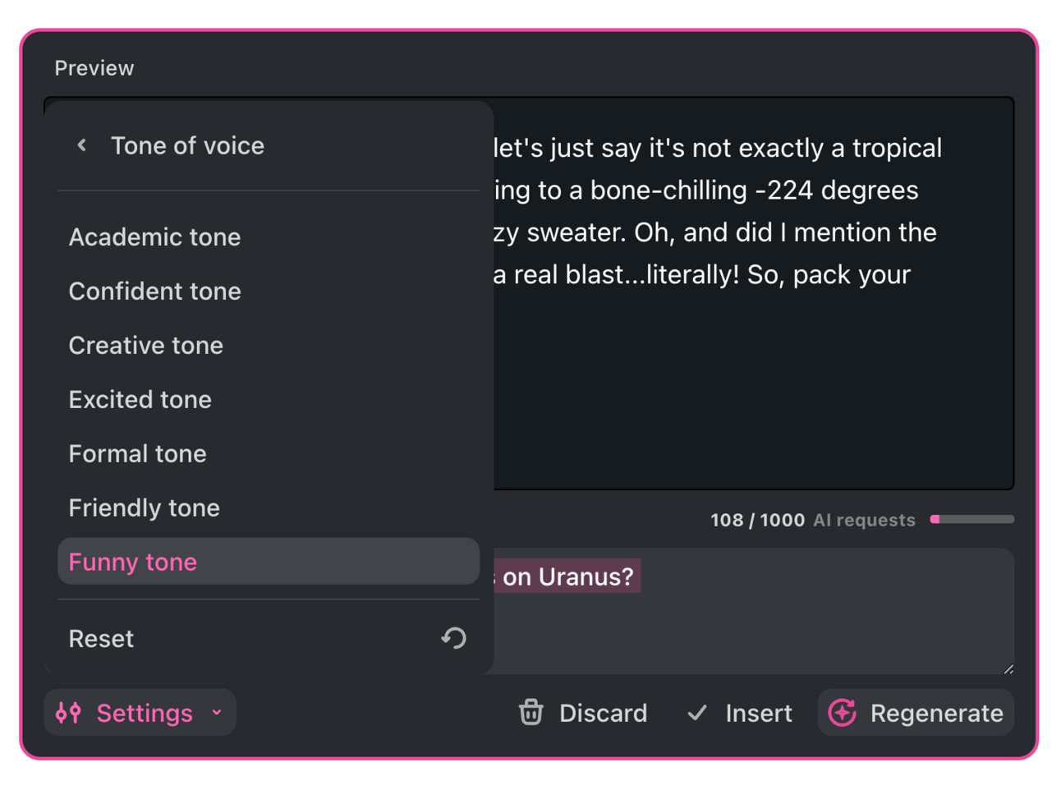Click the prompt field mentioning Uranus
Viewport: 1061px width, 785px height.
(753, 611)
